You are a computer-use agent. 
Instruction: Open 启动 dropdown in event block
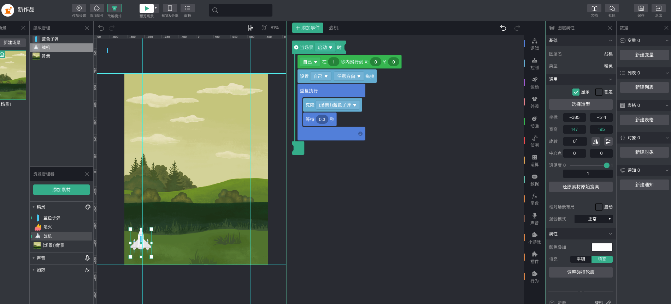click(x=325, y=48)
